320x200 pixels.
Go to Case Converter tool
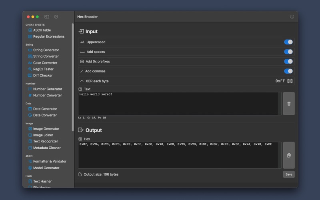click(45, 63)
